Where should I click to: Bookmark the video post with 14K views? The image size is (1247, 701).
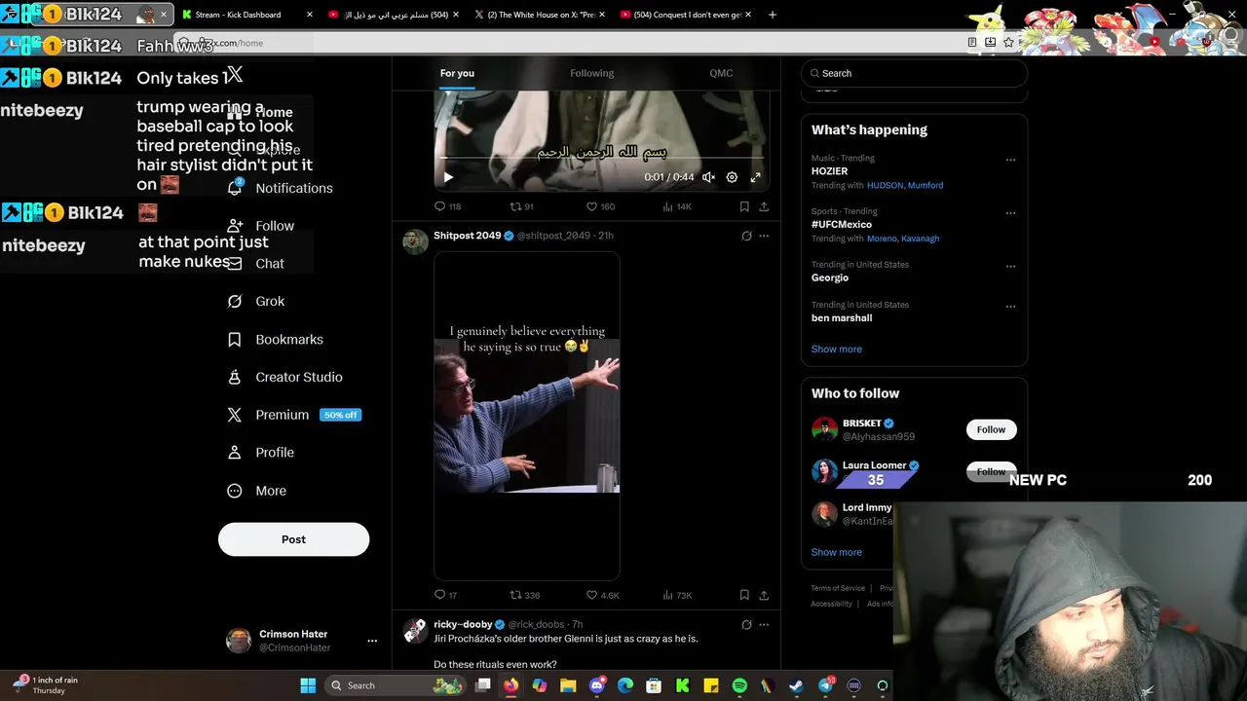[744, 206]
